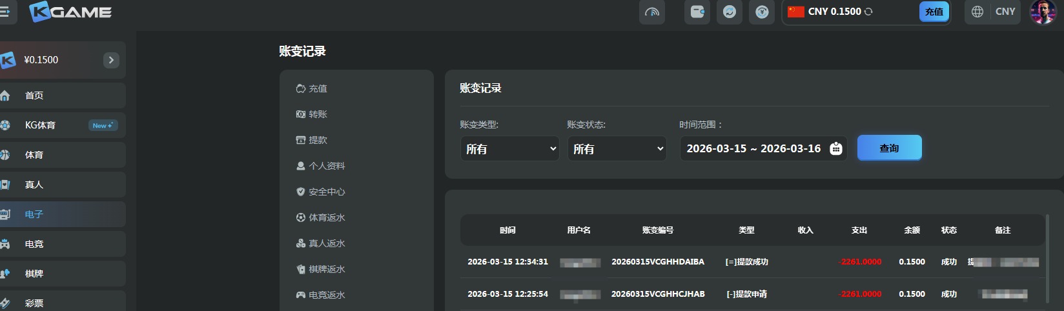Click shield icon beside 安全中心
Screen dimensions: 1064x311
pos(300,192)
